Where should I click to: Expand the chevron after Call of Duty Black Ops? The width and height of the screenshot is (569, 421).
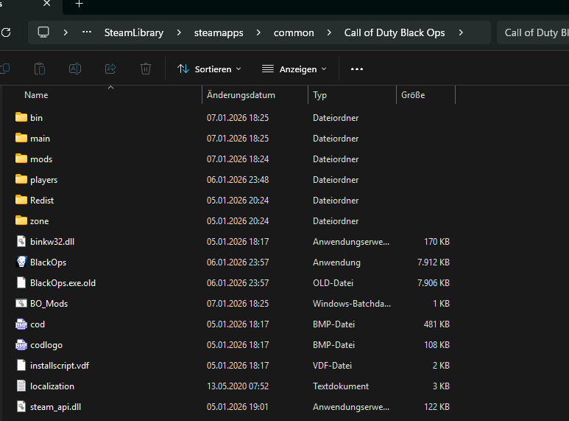tap(461, 32)
